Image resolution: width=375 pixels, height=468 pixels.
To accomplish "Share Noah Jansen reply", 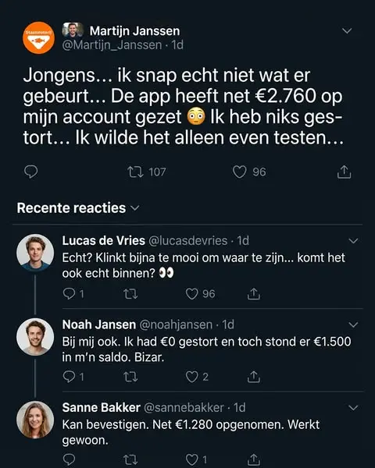I will pos(254,377).
